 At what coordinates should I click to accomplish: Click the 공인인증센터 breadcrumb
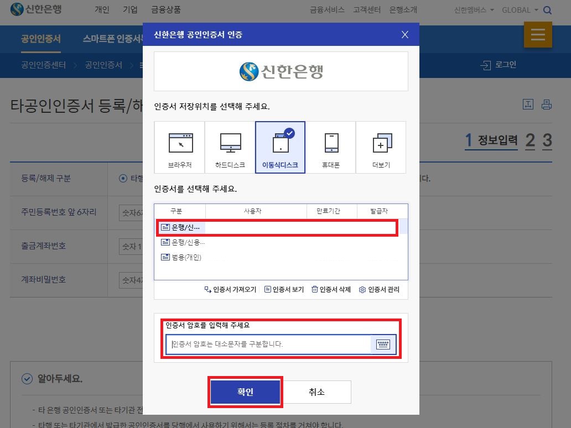(x=43, y=65)
